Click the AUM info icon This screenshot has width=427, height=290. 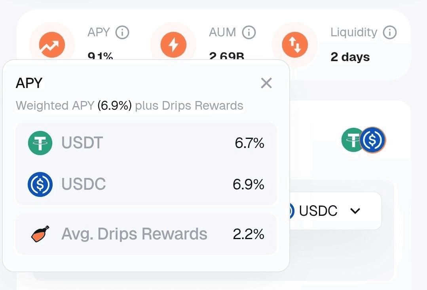click(x=249, y=32)
